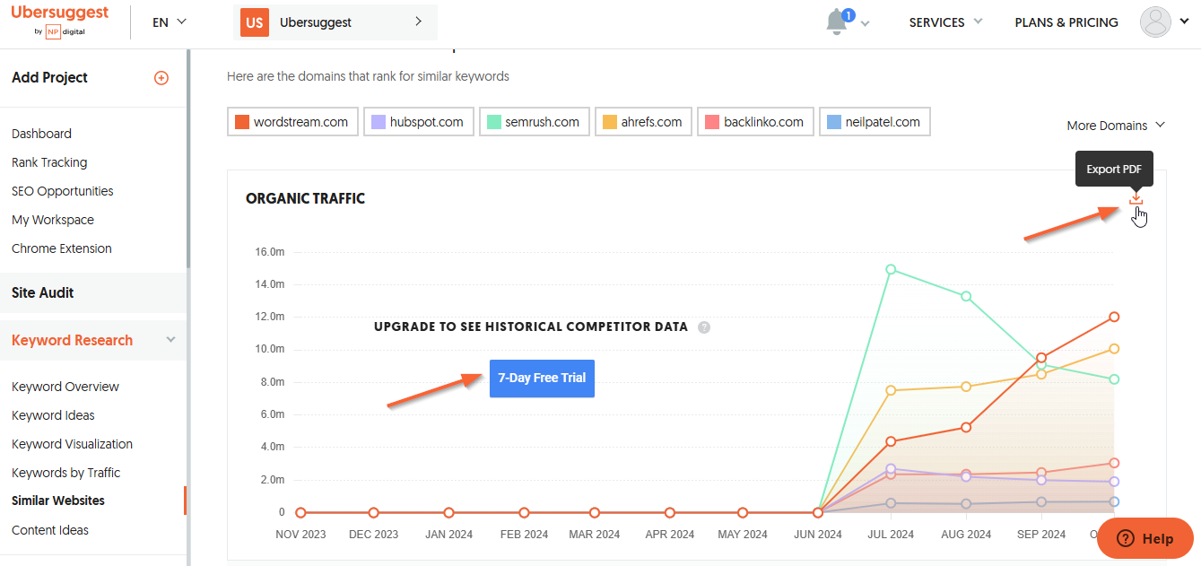Click the Export PDF download icon
The image size is (1201, 566).
point(1136,198)
